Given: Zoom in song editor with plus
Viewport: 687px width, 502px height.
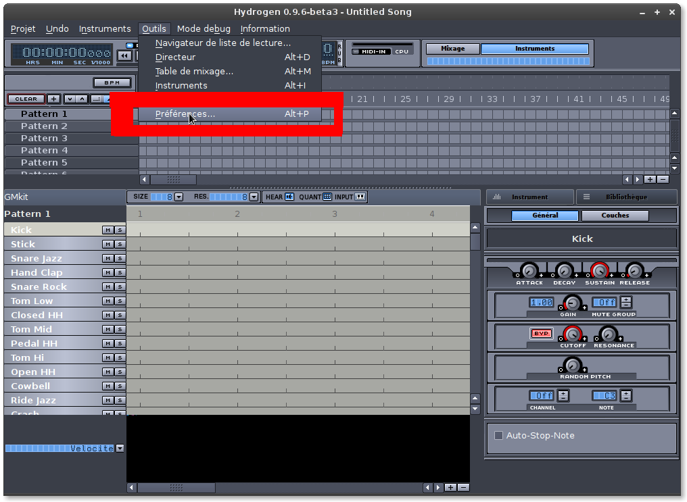Looking at the screenshot, I should [650, 180].
